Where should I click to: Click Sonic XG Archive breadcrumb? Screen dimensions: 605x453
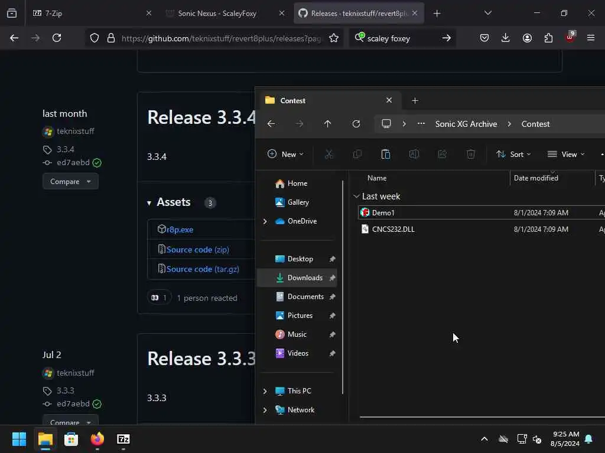coord(466,124)
